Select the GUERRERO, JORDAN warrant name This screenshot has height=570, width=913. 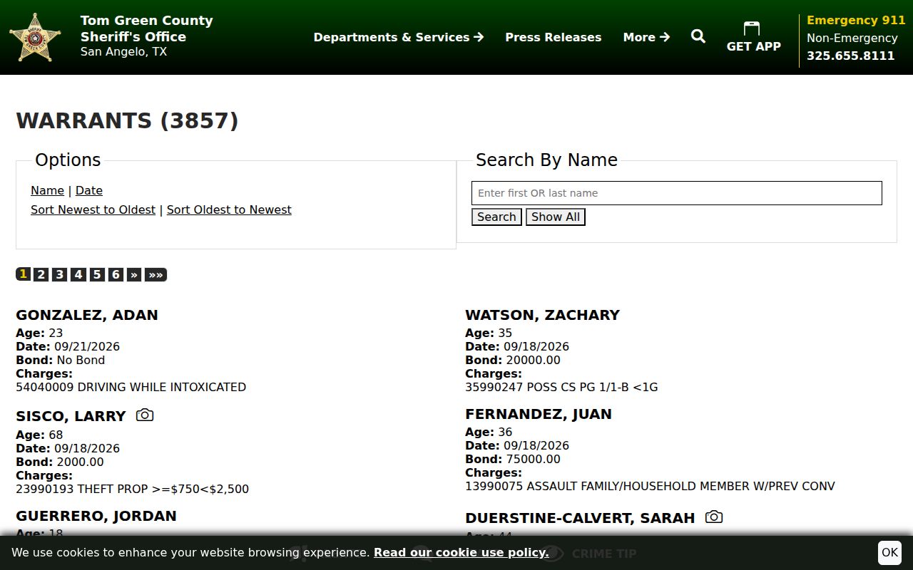pos(96,516)
